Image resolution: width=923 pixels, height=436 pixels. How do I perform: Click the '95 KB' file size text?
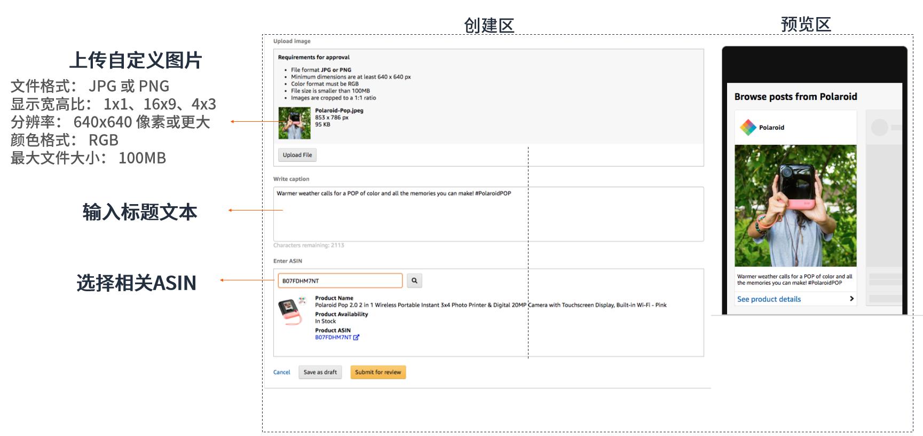coord(322,124)
